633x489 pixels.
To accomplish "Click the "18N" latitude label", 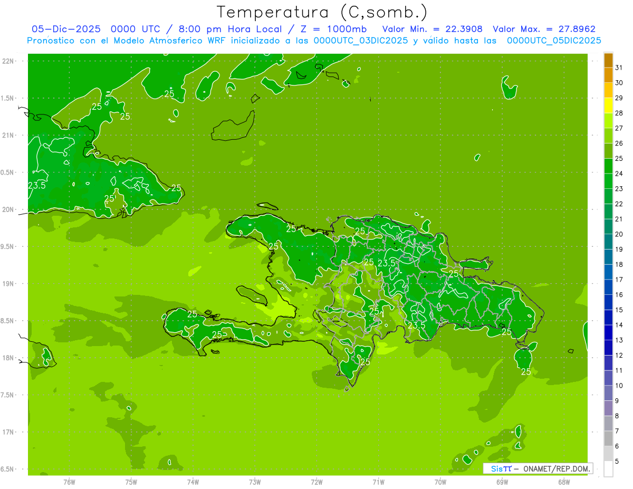I will click(8, 358).
